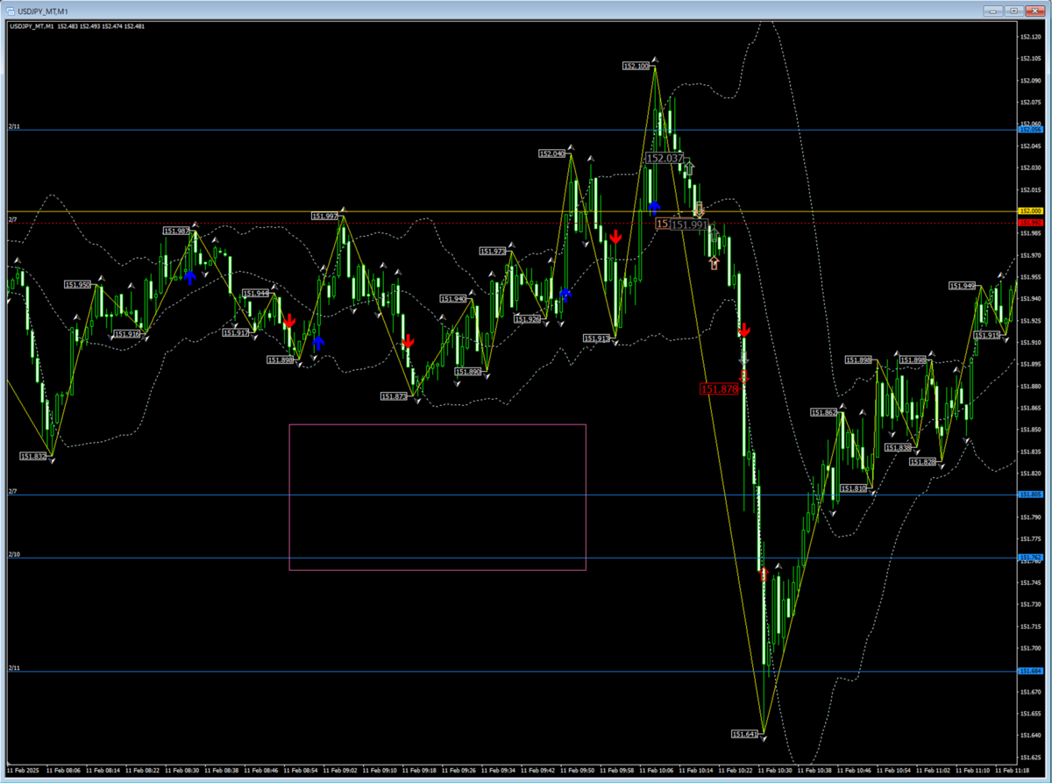Click the red outlined arrow near the 151.641 drop candle
1052x783 pixels.
coord(764,575)
